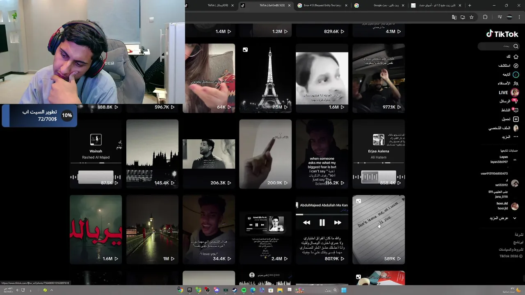Open Windows Start menu
Viewport: 525px width, 295px height.
(x=344, y=290)
